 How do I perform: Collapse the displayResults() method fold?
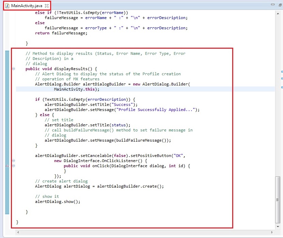14,69
